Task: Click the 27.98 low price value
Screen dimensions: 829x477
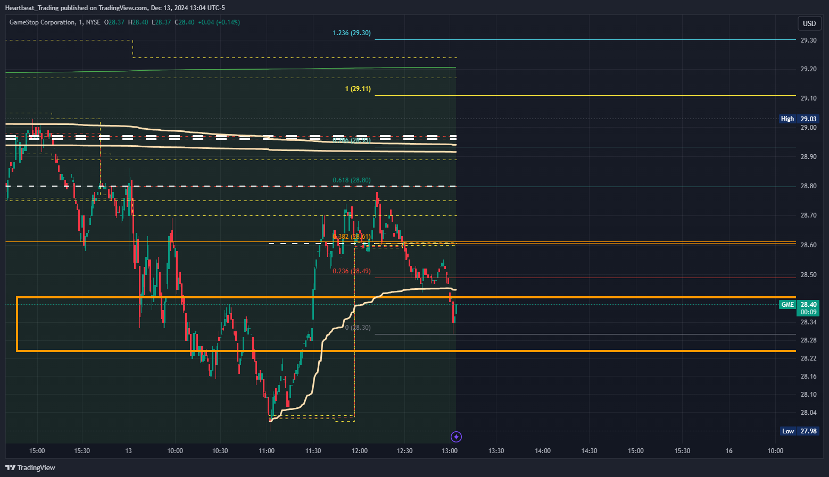Action: tap(809, 431)
